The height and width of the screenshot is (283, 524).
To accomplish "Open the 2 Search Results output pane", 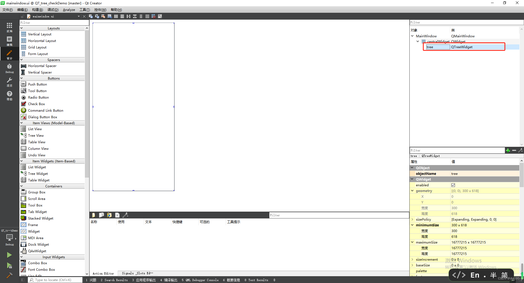I will pyautogui.click(x=114, y=280).
